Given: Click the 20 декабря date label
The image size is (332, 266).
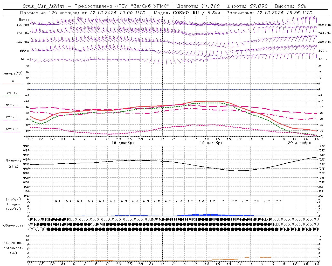Looking at the screenshot, I should pyautogui.click(x=299, y=143).
